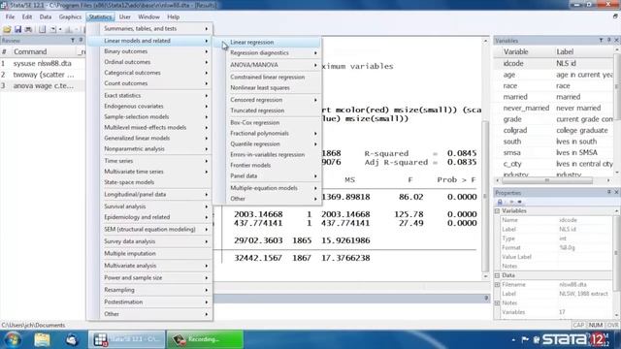Expand the Quantile regression submenu
The height and width of the screenshot is (349, 621).
click(274, 144)
